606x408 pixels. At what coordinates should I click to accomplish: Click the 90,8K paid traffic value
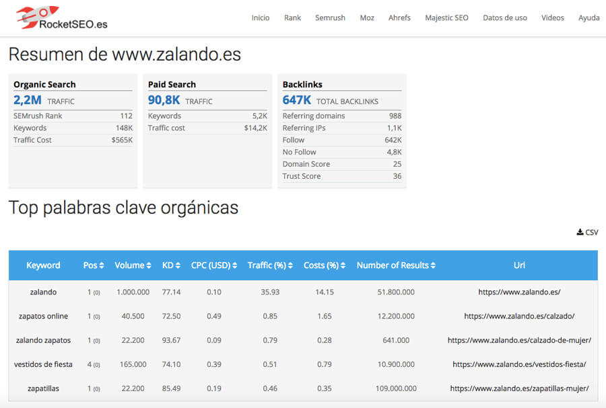click(x=164, y=100)
